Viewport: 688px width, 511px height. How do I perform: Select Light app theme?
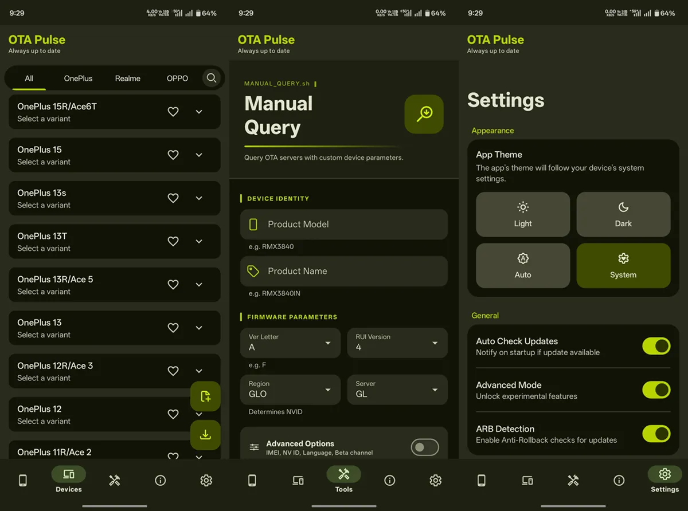point(523,214)
